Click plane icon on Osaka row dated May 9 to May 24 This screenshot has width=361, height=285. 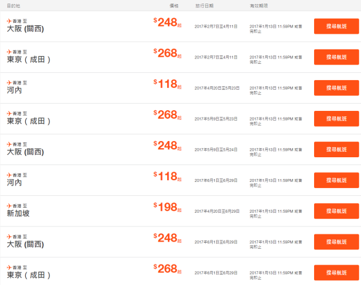pyautogui.click(x=9, y=145)
